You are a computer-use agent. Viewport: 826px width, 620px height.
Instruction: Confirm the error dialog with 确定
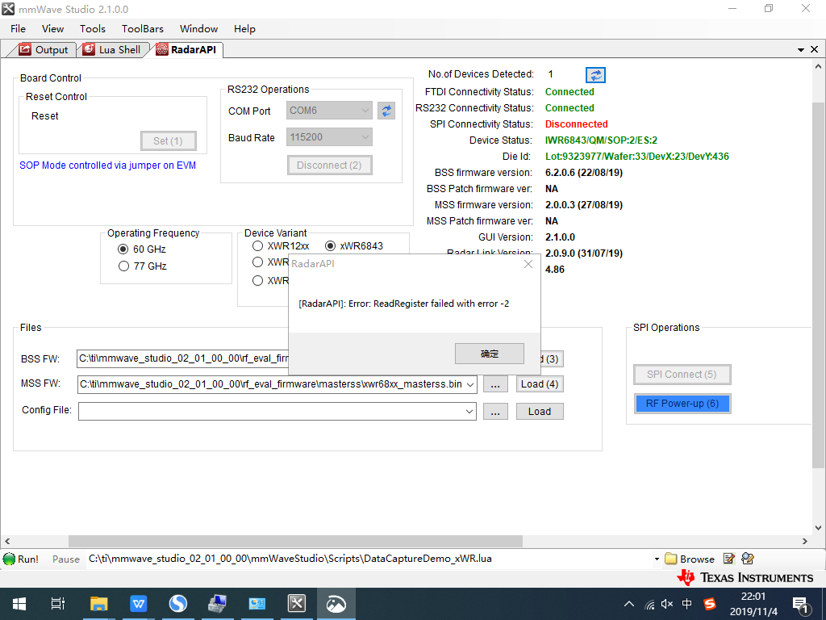(x=490, y=354)
